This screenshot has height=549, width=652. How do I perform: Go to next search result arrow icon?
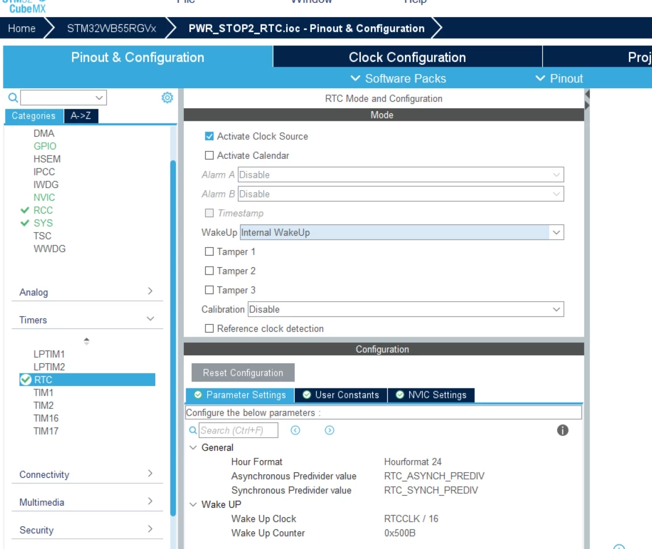329,431
